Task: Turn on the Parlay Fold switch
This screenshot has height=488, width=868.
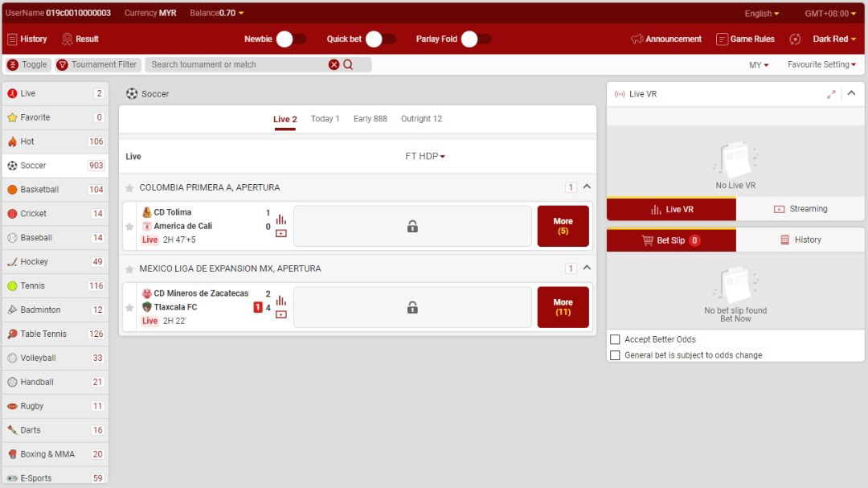Action: coord(475,39)
